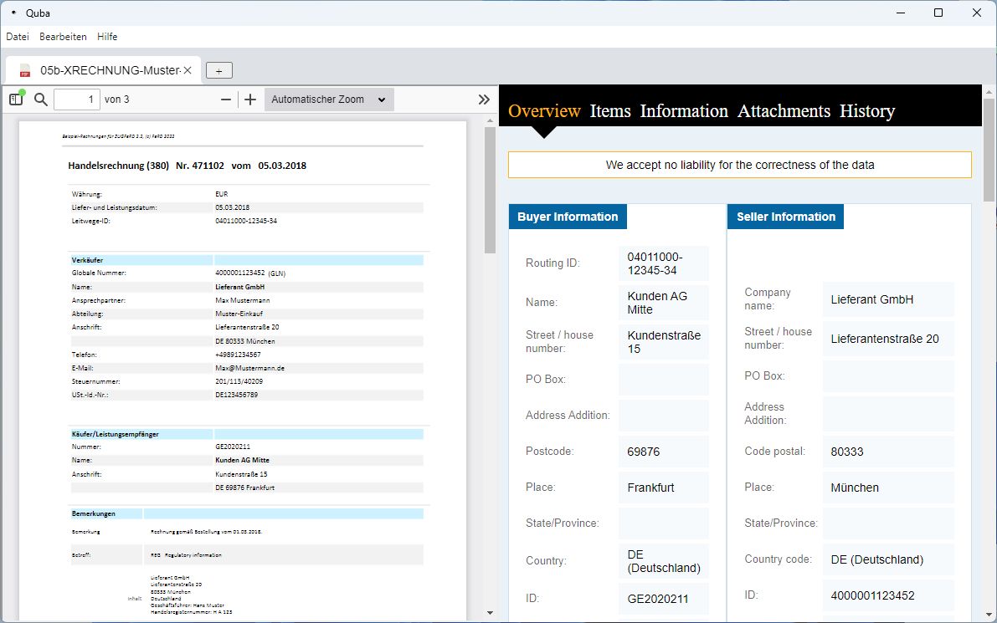The width and height of the screenshot is (997, 623).
Task: Click Steuernummer 201/113/40209 in PDF
Action: [x=239, y=381]
